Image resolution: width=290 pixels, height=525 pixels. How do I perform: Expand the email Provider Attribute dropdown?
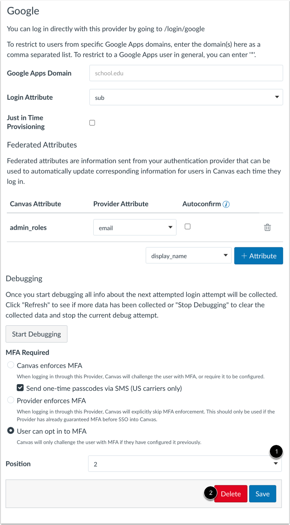[x=134, y=227]
